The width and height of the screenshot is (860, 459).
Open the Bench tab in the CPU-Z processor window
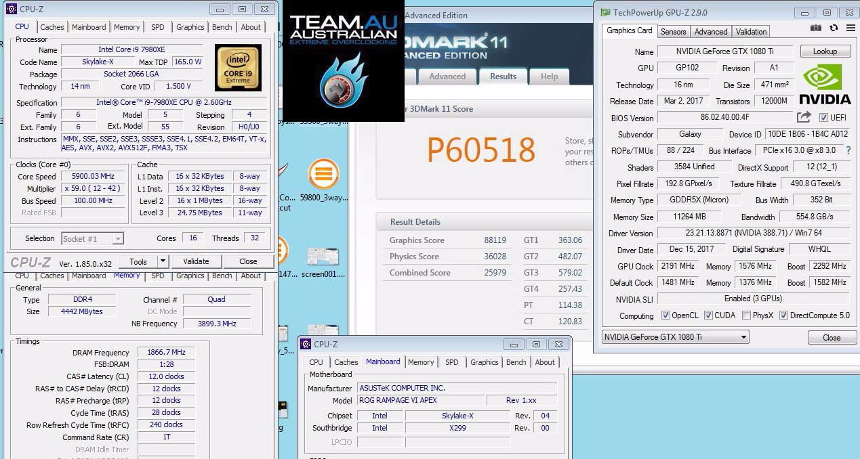click(222, 27)
